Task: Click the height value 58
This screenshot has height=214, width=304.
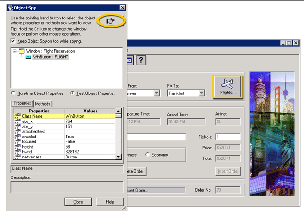Action: coord(90,147)
